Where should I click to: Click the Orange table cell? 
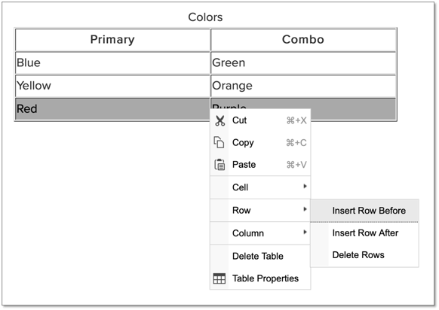303,86
